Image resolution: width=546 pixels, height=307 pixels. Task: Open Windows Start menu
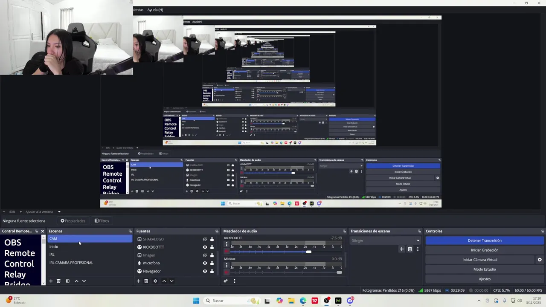coord(196,301)
